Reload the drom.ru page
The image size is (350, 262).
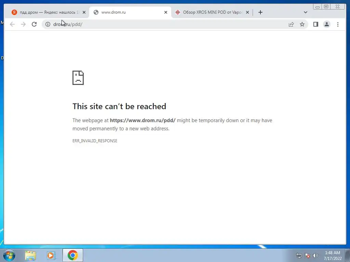point(34,24)
